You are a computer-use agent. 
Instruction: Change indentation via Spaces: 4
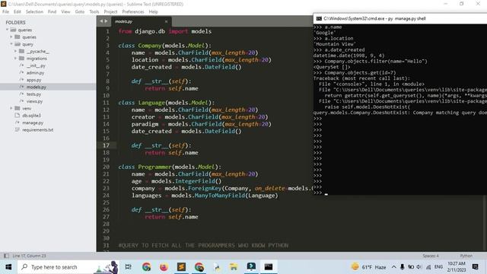tap(431, 256)
